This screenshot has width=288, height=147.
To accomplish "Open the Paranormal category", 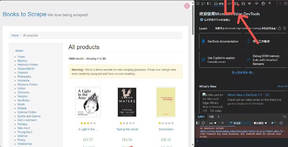I will (25, 144).
